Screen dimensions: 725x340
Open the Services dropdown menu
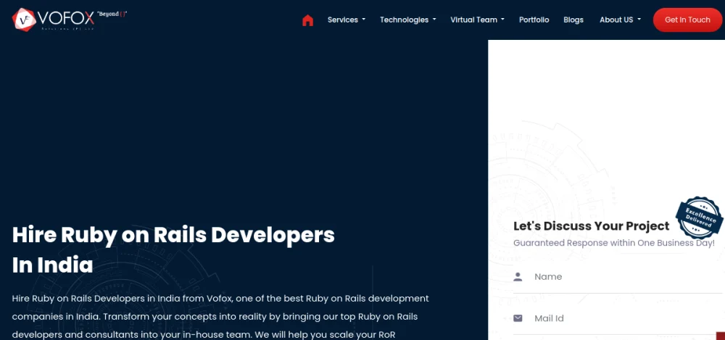coord(347,20)
